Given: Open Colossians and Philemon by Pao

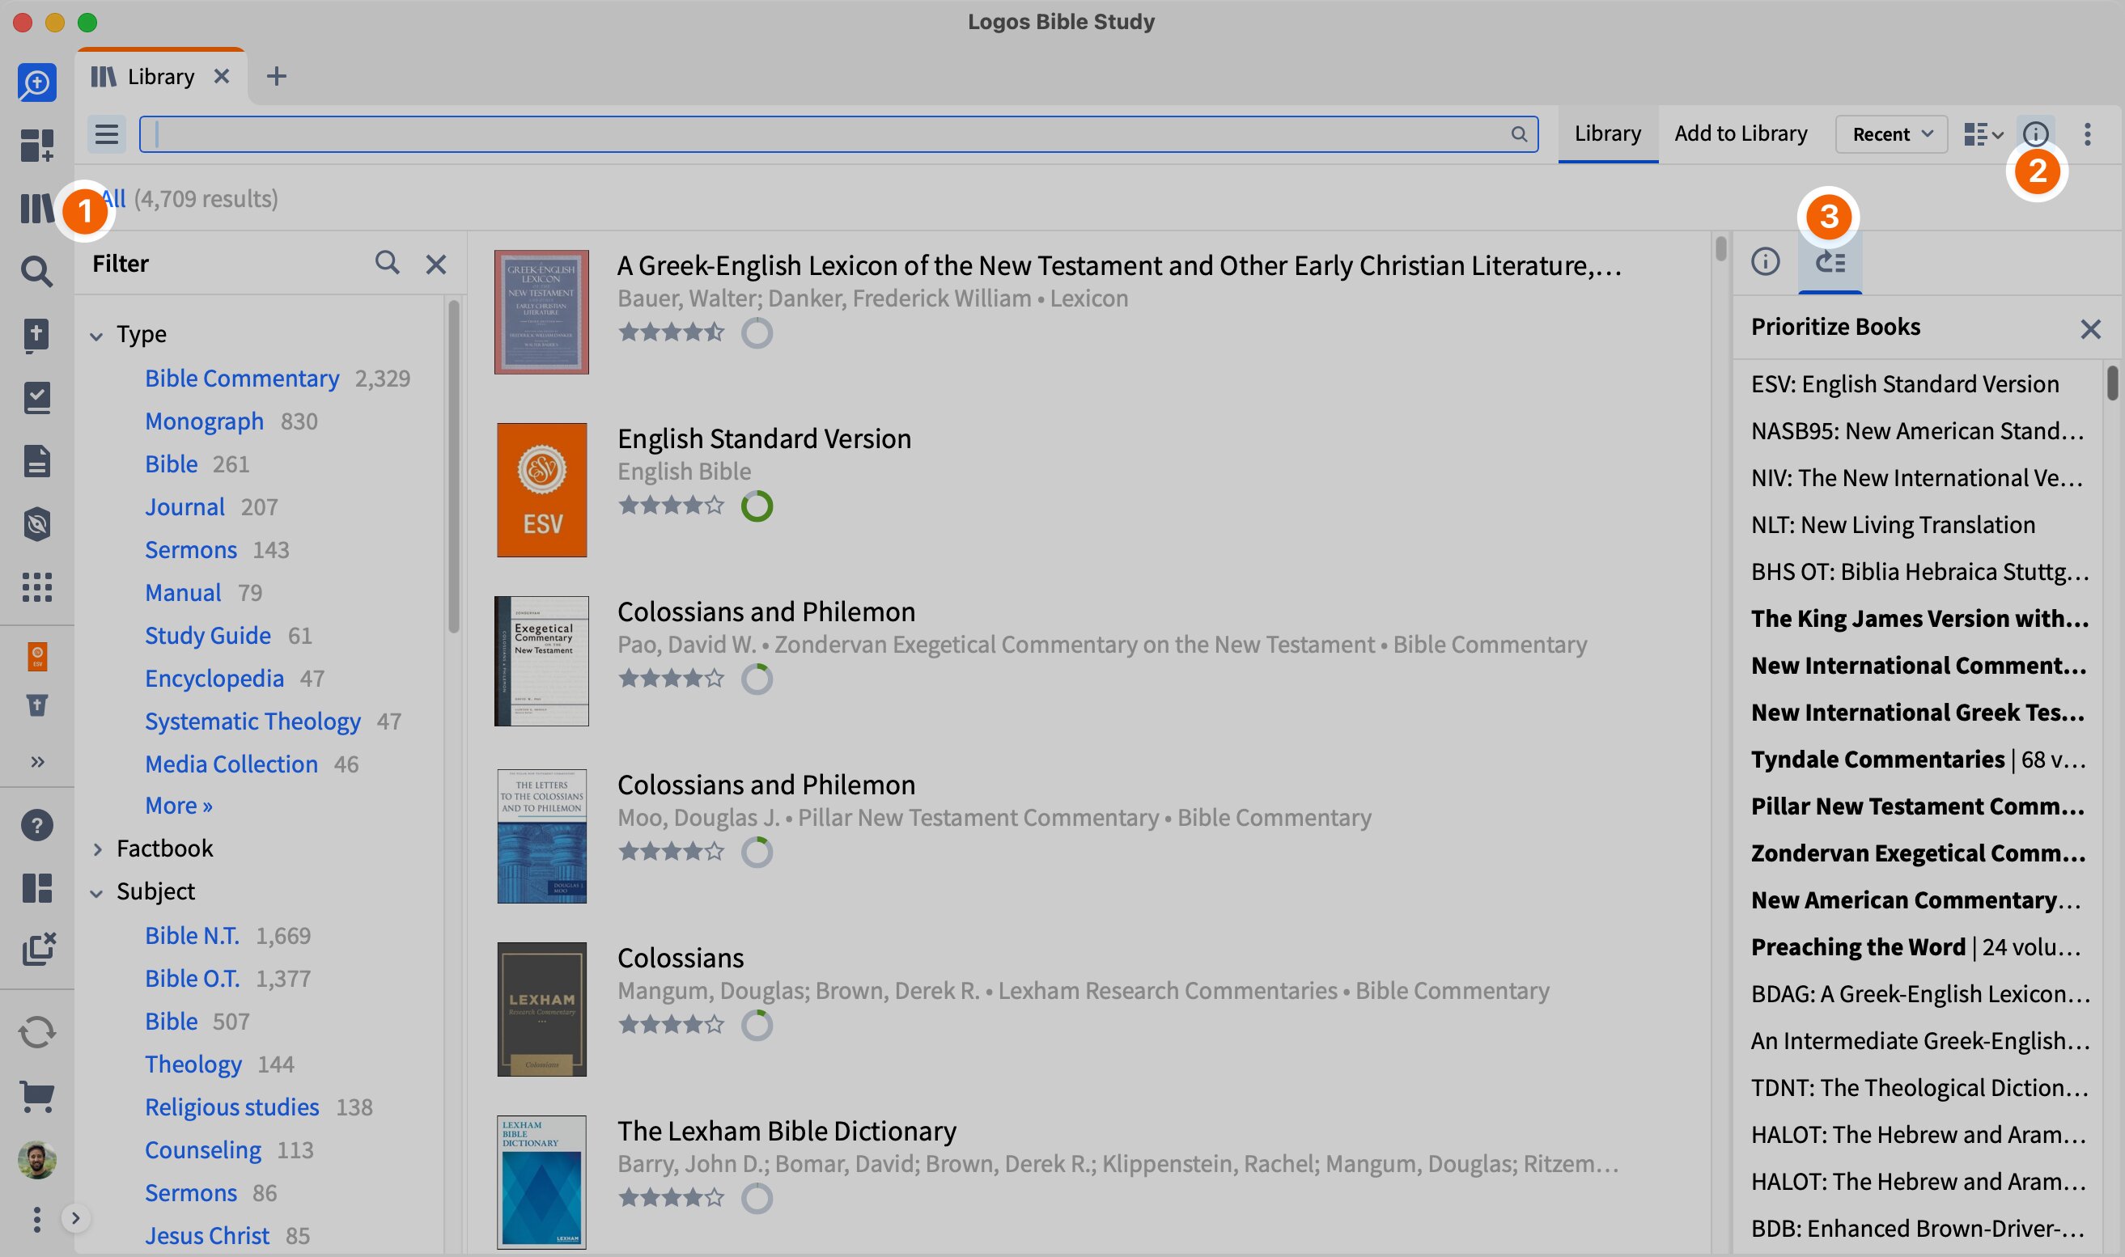Looking at the screenshot, I should point(766,611).
